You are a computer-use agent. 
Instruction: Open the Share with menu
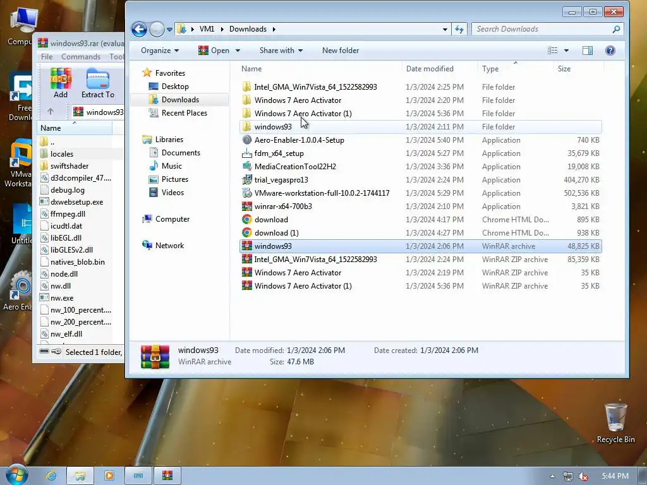(281, 51)
